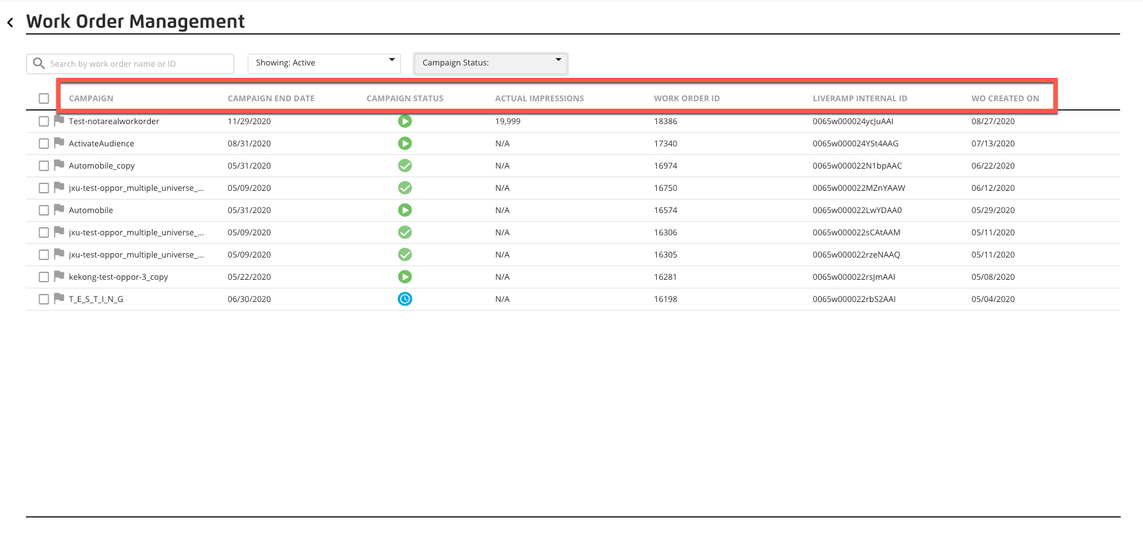Check the ActivateAudience row checkbox
Image resolution: width=1143 pixels, height=541 pixels.
tap(44, 144)
